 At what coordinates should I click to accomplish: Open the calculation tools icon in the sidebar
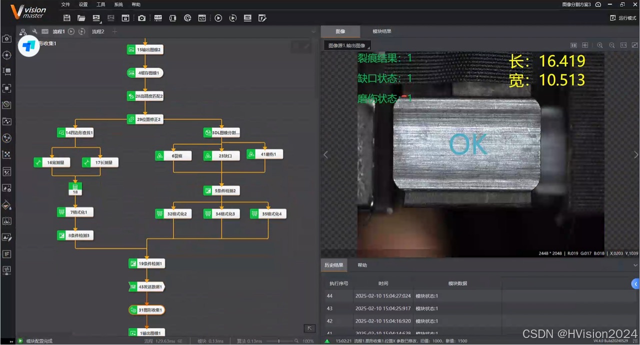(x=7, y=172)
